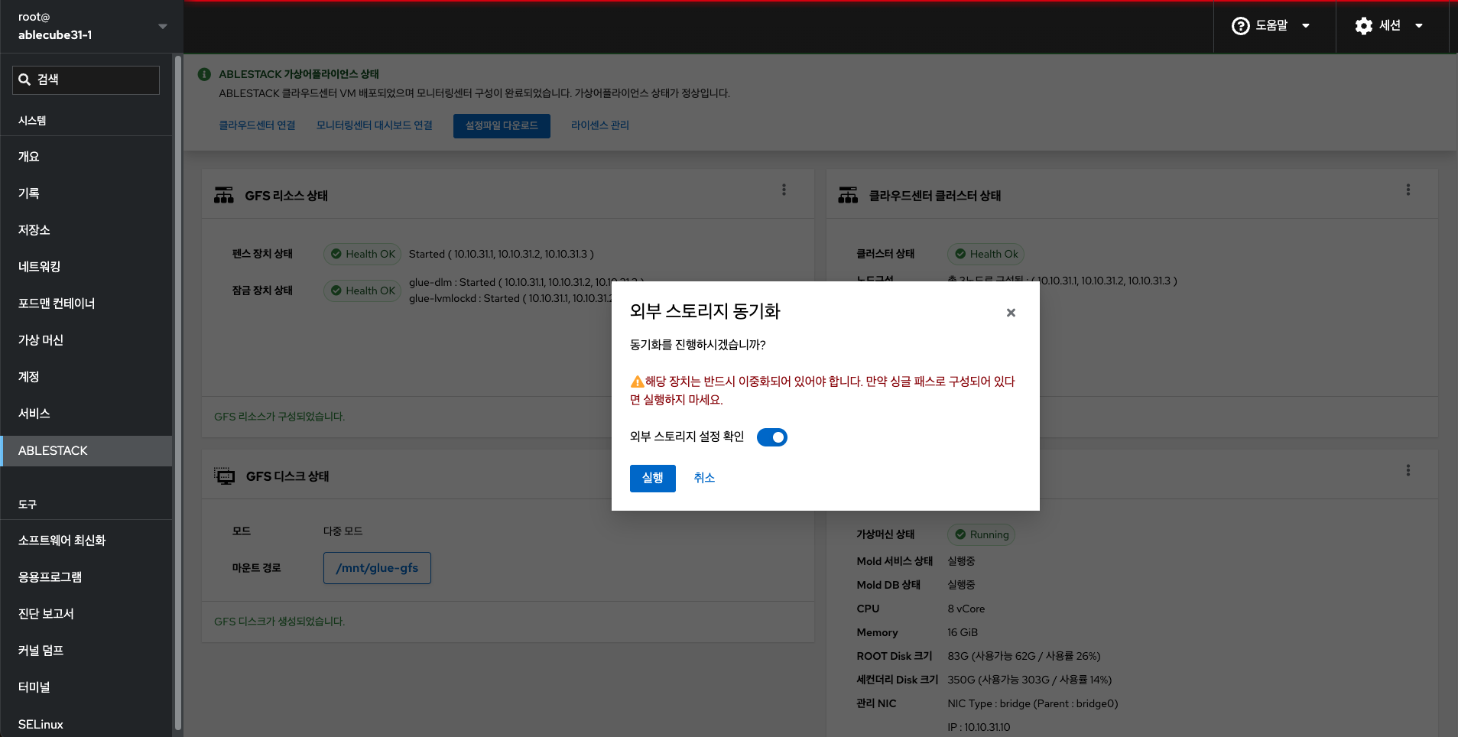This screenshot has width=1458, height=737.
Task: Close the external storage sync dialog
Action: (x=1011, y=313)
